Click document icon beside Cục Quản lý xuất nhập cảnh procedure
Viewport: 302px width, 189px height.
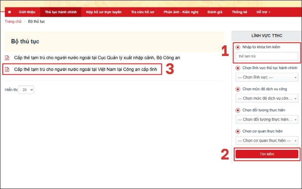7,58
